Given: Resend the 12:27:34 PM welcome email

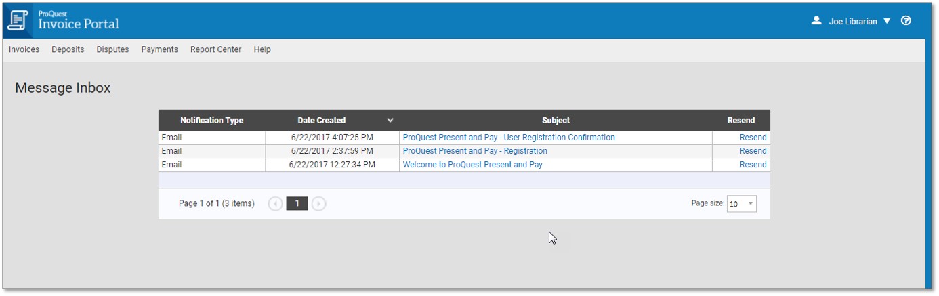Looking at the screenshot, I should pyautogui.click(x=753, y=165).
